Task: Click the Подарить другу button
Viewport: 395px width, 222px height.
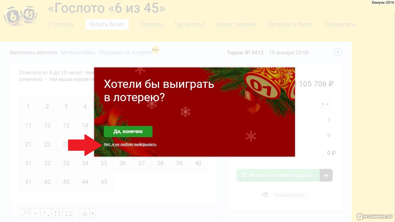Action: coord(289,195)
